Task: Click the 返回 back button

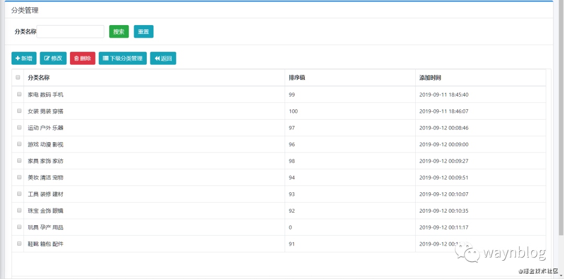Action: 163,59
